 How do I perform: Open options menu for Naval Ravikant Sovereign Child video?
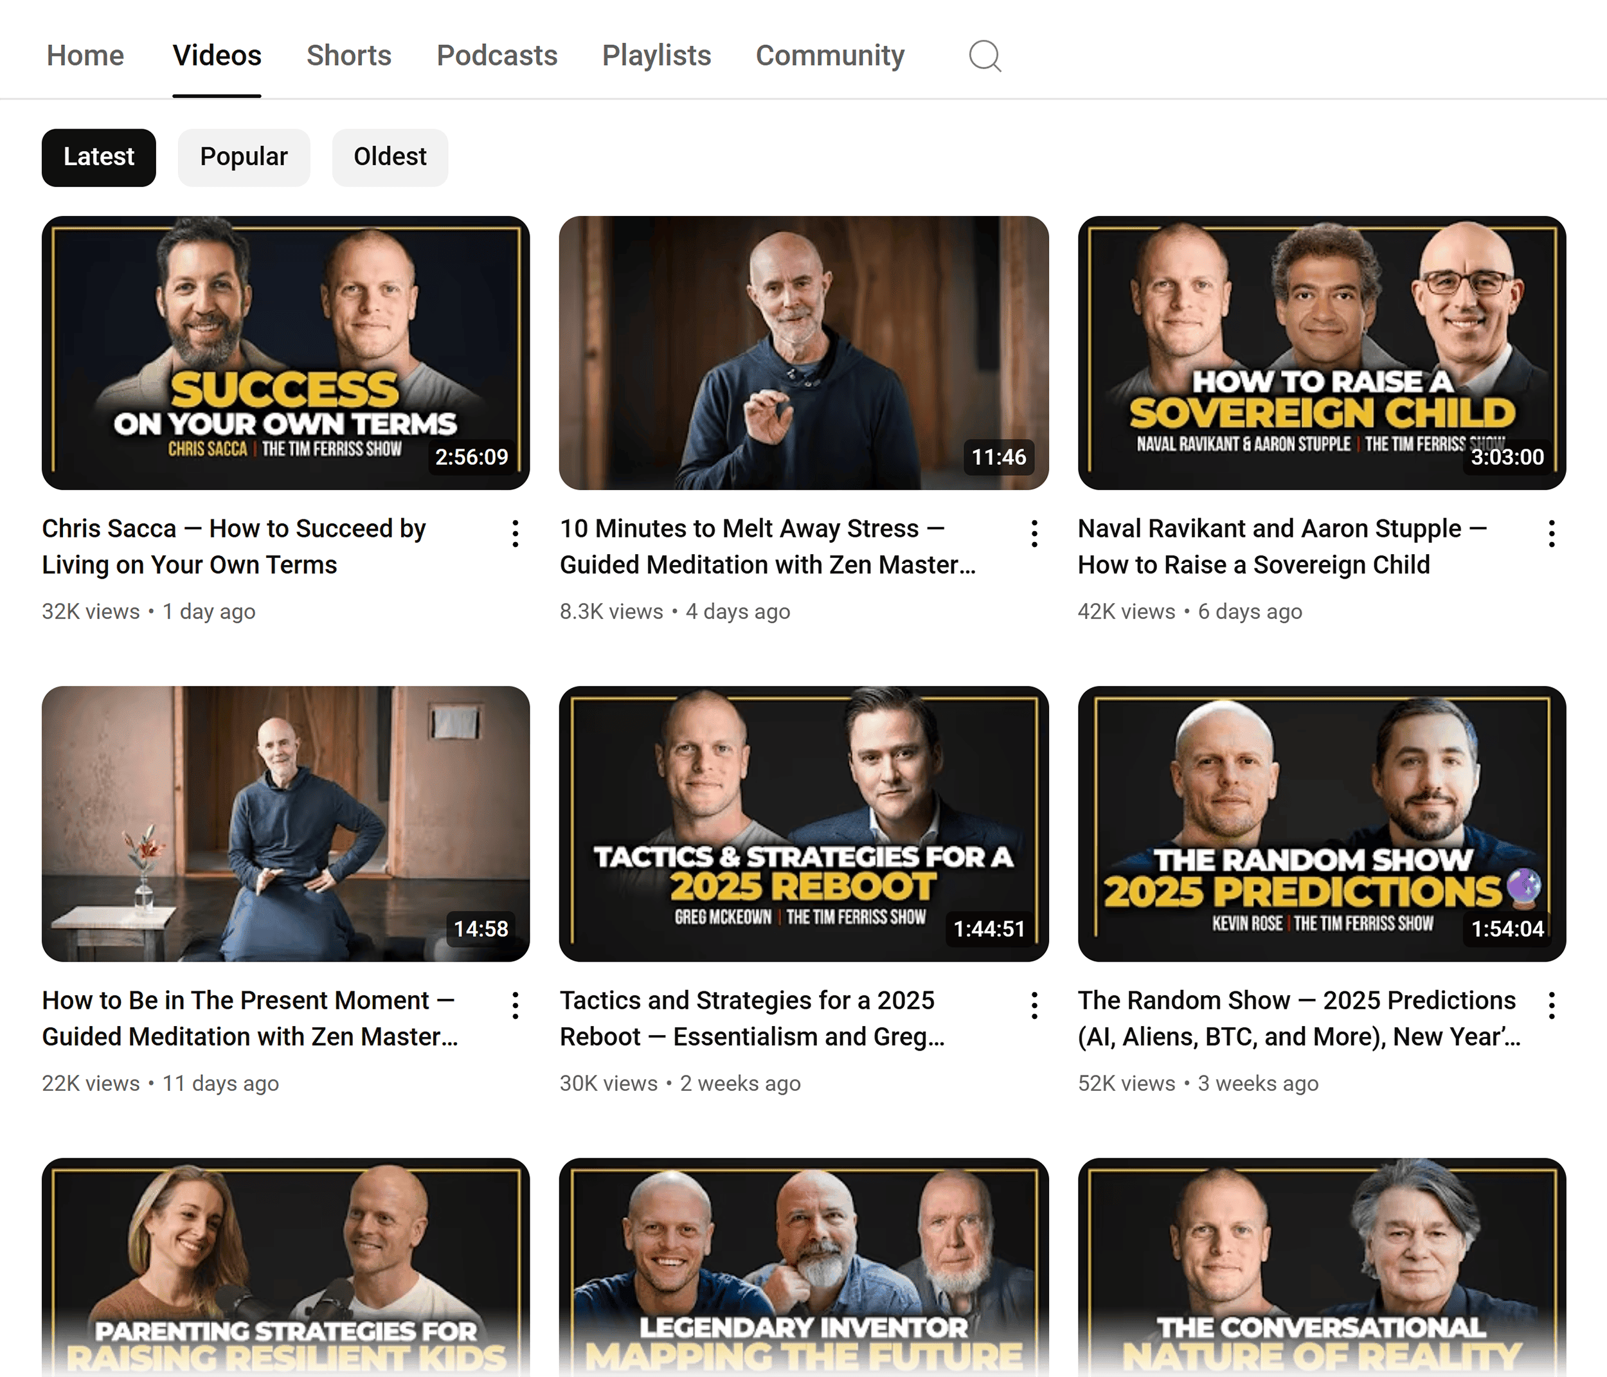tap(1551, 534)
